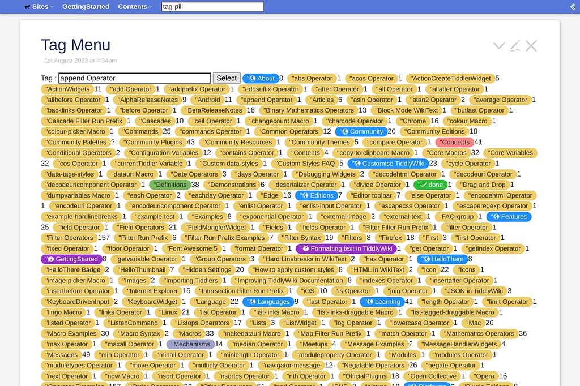580x386 pixels.
Task: Click the green done tag pill
Action: pyautogui.click(x=430, y=185)
